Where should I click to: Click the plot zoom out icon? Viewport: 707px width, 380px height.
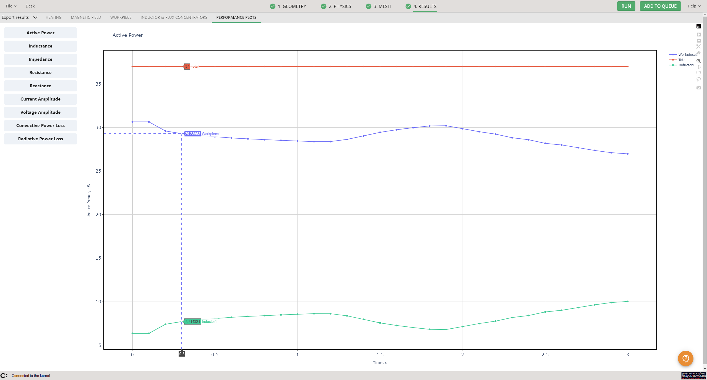pos(698,41)
